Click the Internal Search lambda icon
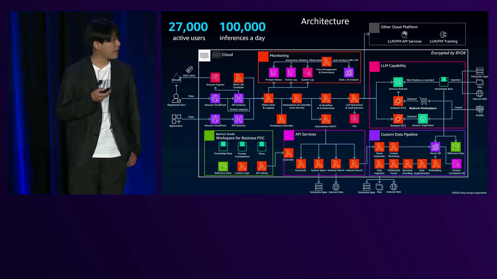This screenshot has width=497, height=279. tap(354, 164)
